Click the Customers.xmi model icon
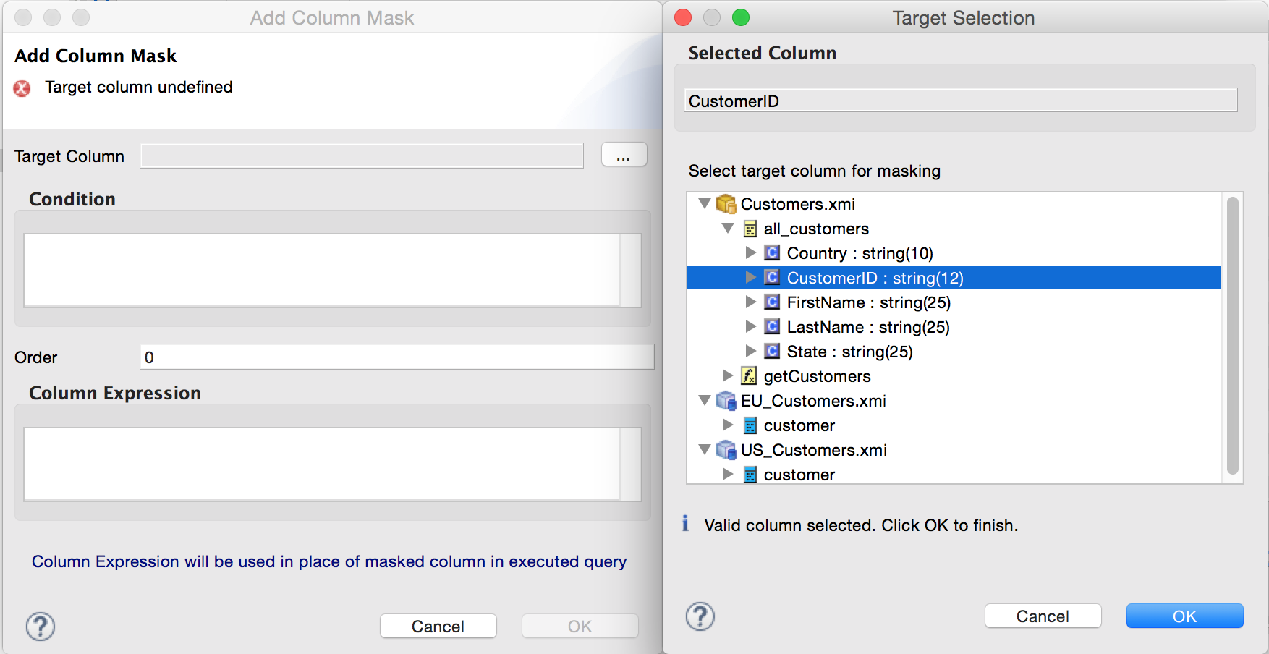This screenshot has height=654, width=1269. (x=726, y=204)
